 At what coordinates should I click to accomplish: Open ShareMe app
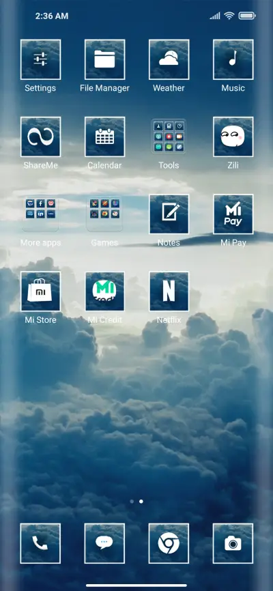(x=40, y=136)
